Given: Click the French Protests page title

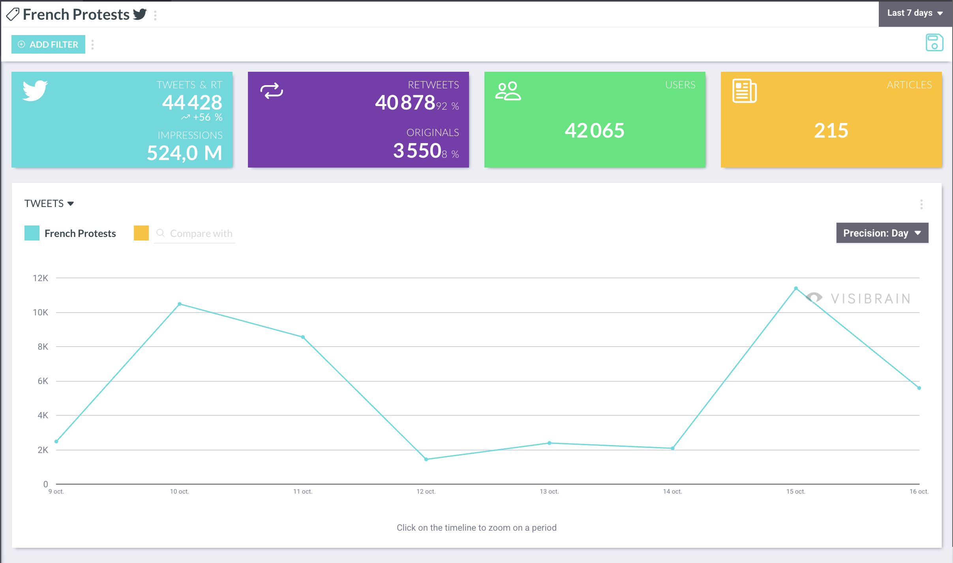Looking at the screenshot, I should tap(76, 15).
